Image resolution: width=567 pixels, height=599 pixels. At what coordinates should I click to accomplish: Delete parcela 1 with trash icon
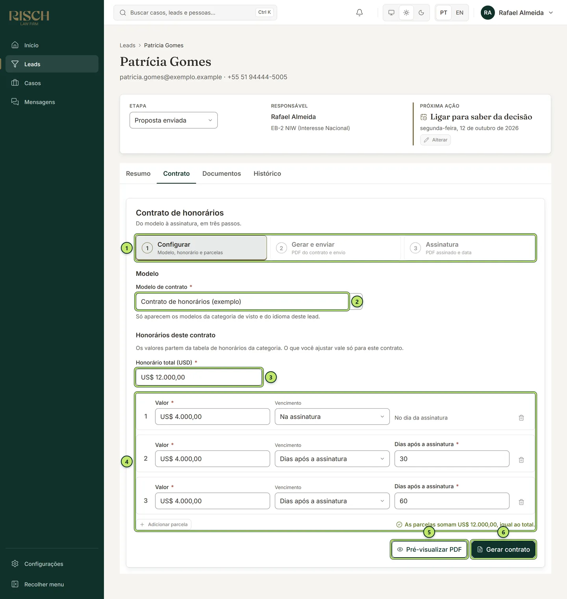[521, 418]
